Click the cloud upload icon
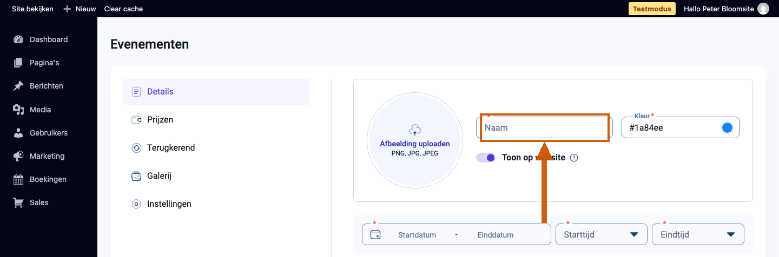Image resolution: width=779 pixels, height=257 pixels. point(415,130)
